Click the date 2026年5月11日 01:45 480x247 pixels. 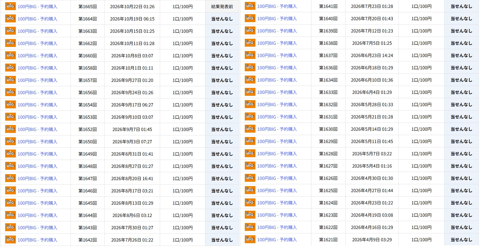tap(372, 141)
